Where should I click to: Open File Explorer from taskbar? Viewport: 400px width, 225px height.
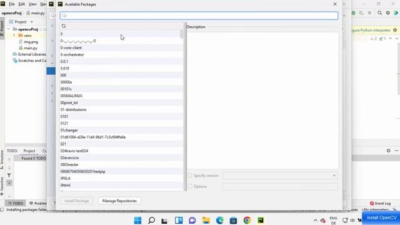point(206,220)
